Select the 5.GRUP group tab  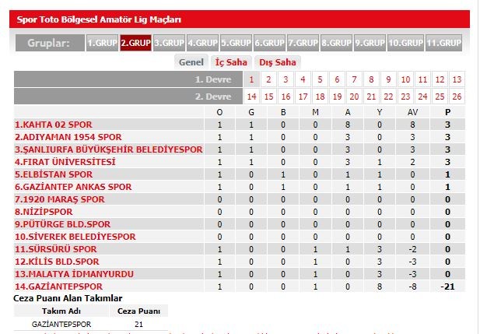click(236, 43)
